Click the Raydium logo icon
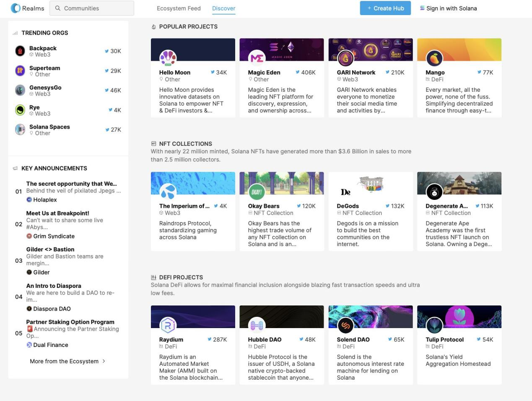This screenshot has width=532, height=401. tap(168, 326)
